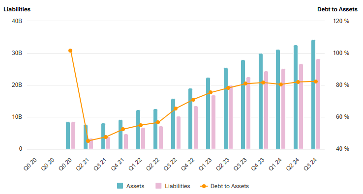Viewport: 363px width, 194px height.
Task: Click the Q4 22 Debt to Assets point
Action: coord(193,100)
